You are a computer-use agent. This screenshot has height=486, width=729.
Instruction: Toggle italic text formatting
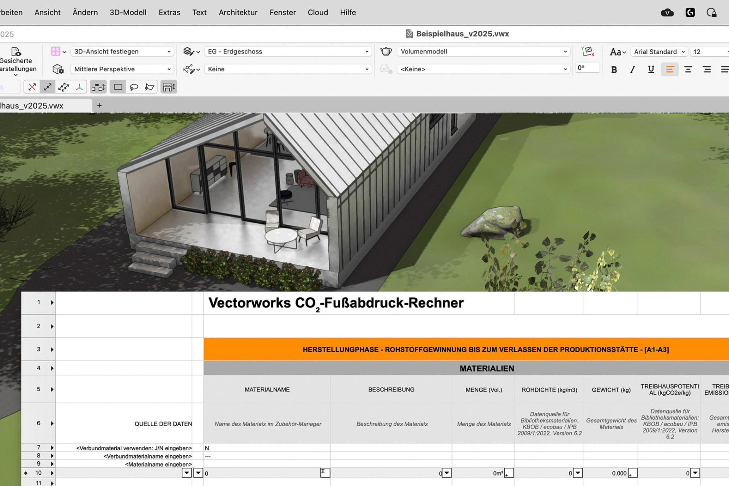tap(632, 69)
